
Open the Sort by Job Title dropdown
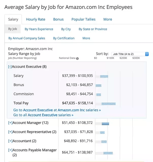point(130,54)
